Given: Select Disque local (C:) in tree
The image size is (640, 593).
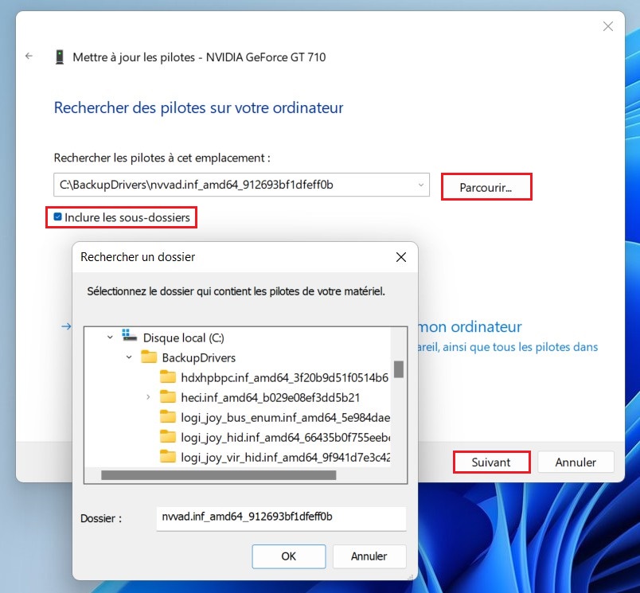Looking at the screenshot, I should [x=184, y=338].
